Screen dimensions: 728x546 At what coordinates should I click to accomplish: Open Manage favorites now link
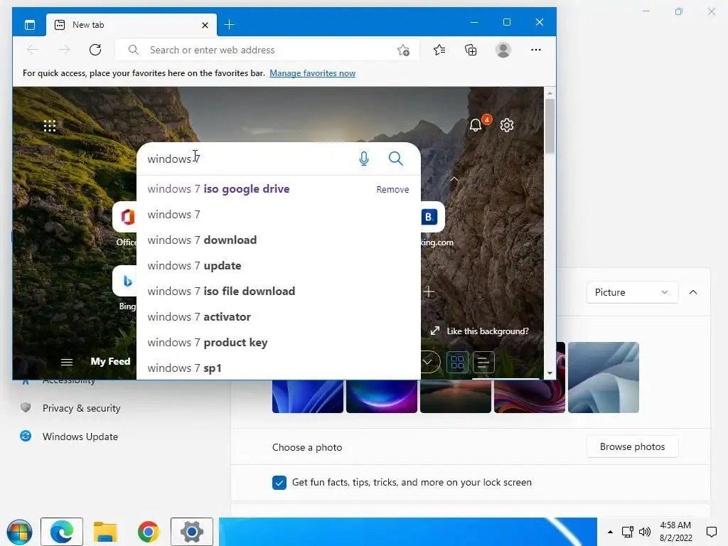[313, 73]
